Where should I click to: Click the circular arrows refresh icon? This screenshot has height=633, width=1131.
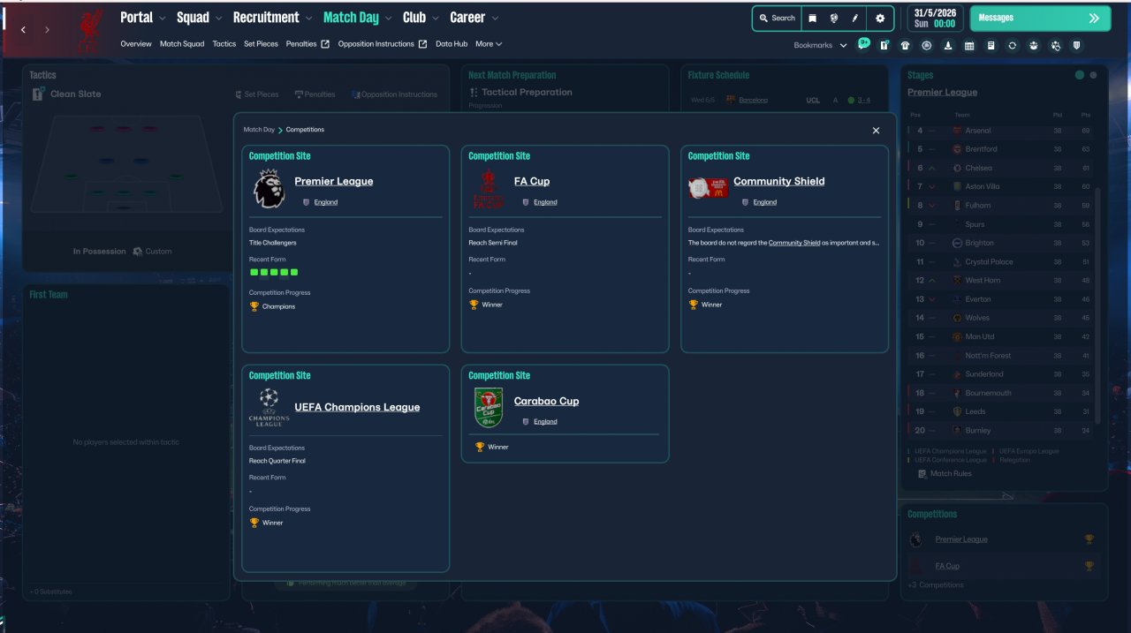(1013, 45)
